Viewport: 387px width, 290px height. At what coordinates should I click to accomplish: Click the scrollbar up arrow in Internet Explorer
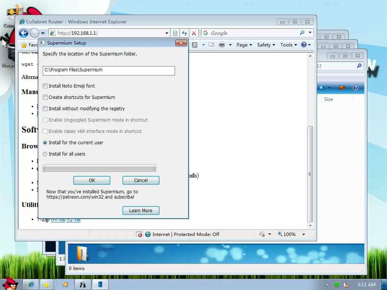coord(310,56)
